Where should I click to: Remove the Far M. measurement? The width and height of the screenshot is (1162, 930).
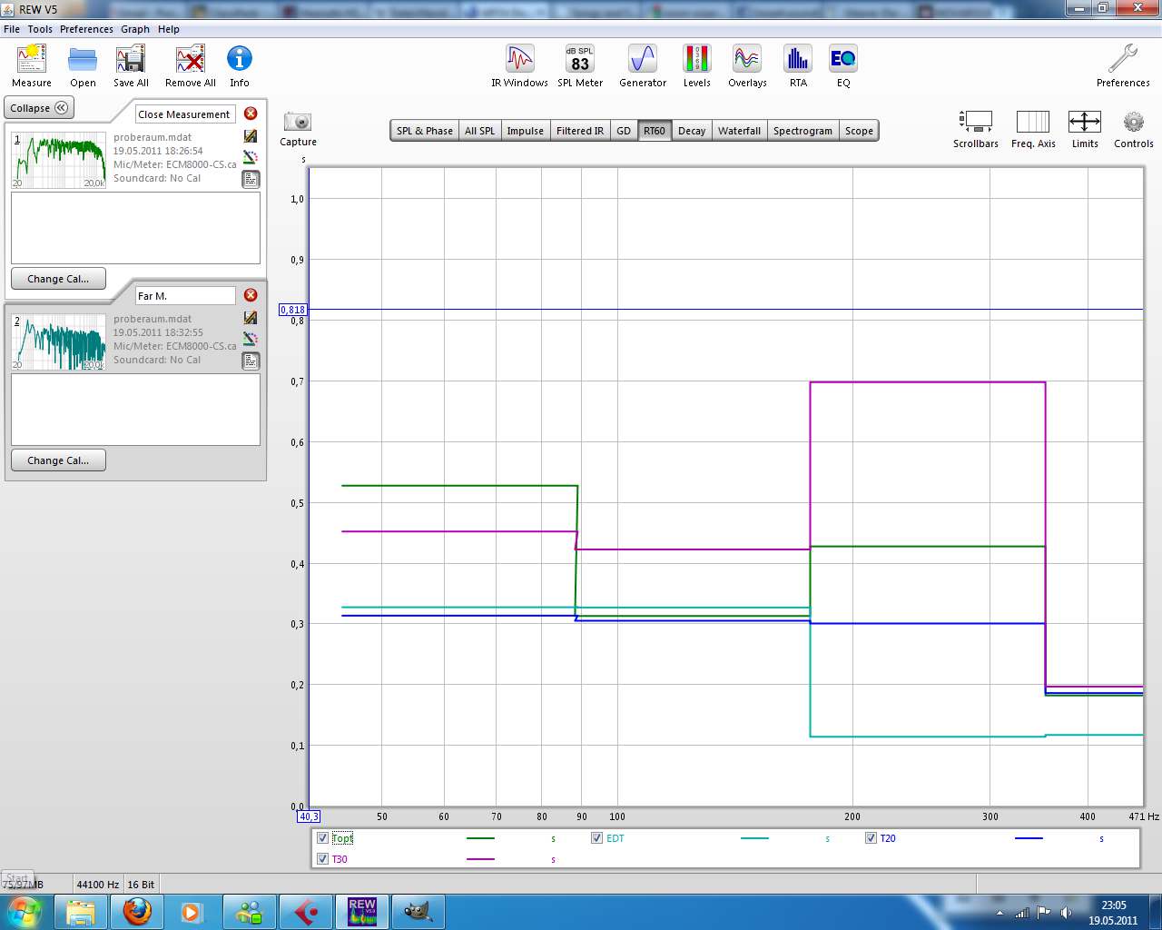click(x=251, y=295)
